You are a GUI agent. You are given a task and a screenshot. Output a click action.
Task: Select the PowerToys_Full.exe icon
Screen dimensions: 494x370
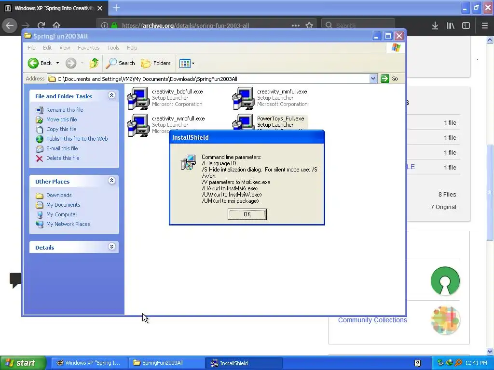pyautogui.click(x=244, y=122)
